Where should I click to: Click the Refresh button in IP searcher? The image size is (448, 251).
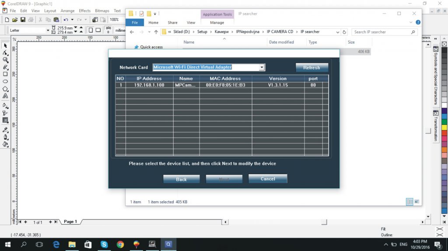pyautogui.click(x=311, y=68)
